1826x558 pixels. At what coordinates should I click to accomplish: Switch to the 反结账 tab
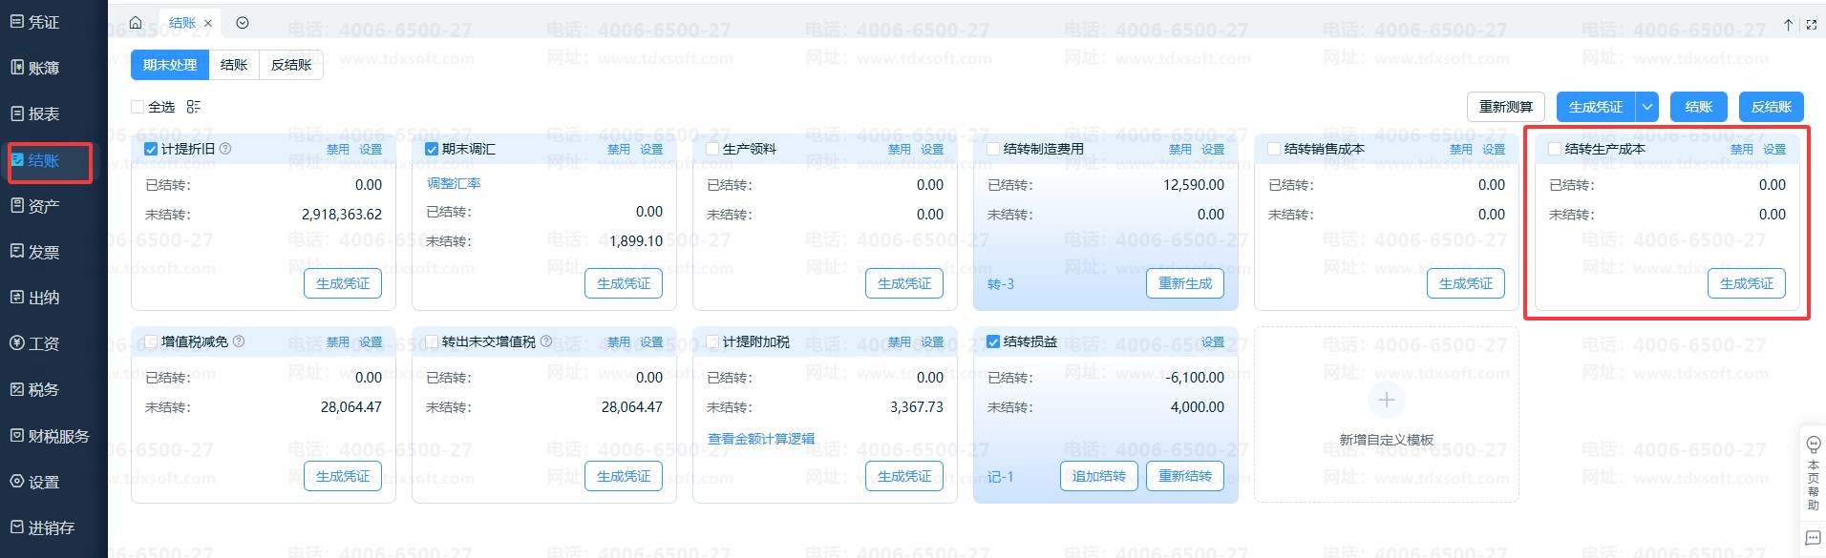pyautogui.click(x=291, y=65)
